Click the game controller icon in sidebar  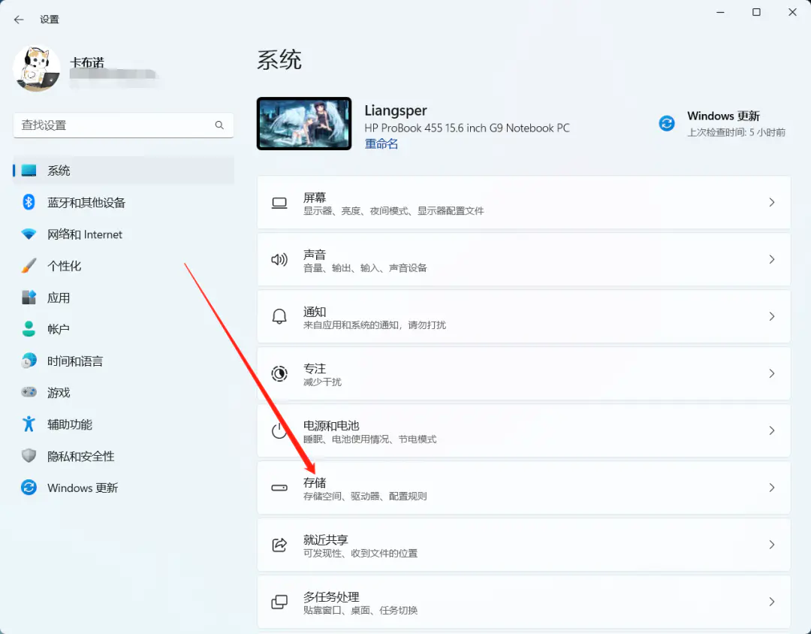(29, 392)
